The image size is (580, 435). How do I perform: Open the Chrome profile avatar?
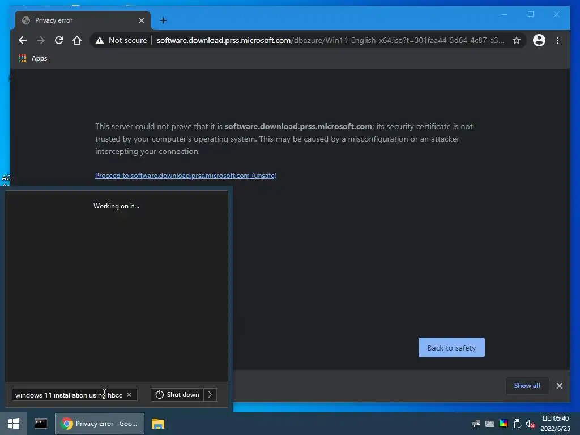tap(539, 40)
